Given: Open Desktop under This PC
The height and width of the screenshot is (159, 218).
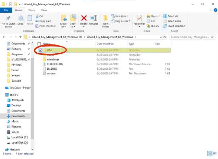Looking at the screenshot, I should tap(16, 105).
